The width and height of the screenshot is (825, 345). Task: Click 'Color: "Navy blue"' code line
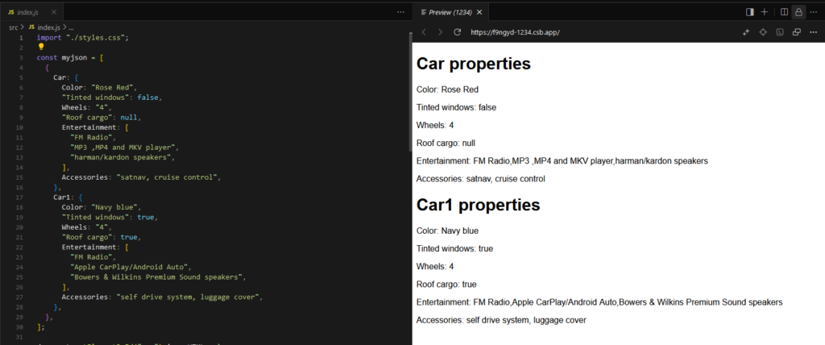click(x=102, y=207)
